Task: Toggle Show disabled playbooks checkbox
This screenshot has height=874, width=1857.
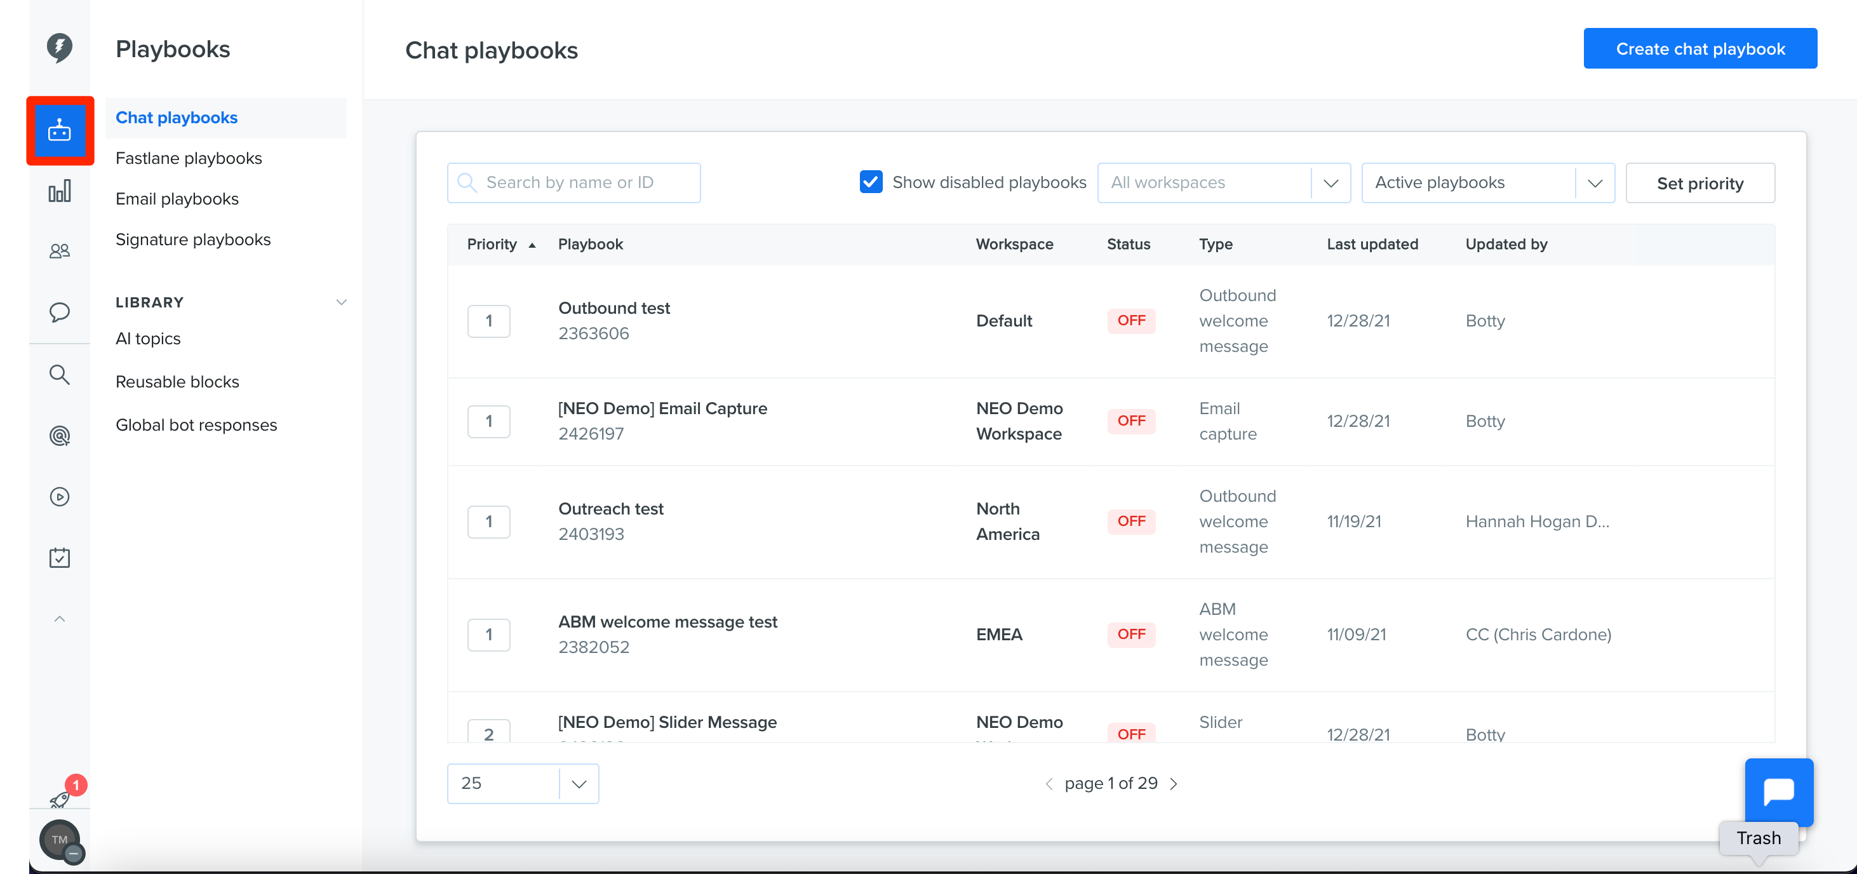Action: (871, 182)
